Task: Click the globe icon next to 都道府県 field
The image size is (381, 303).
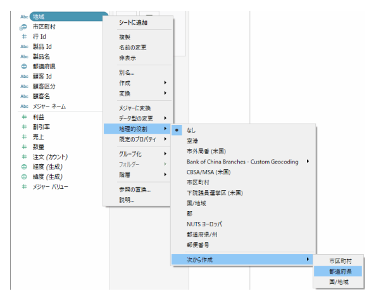Action: (x=24, y=67)
